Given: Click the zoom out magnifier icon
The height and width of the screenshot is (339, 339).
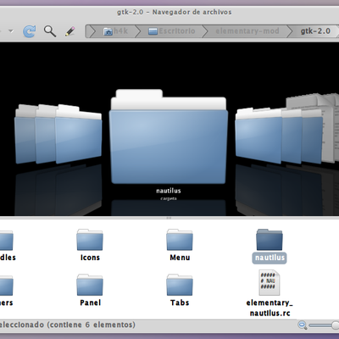Looking at the screenshot, I should point(303,325).
